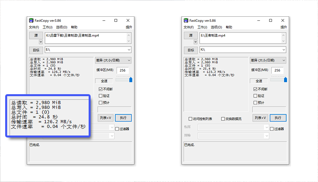318x182 pixels.
Task: Click 缓冲区(MB) label in left window
Action: click(x=105, y=70)
